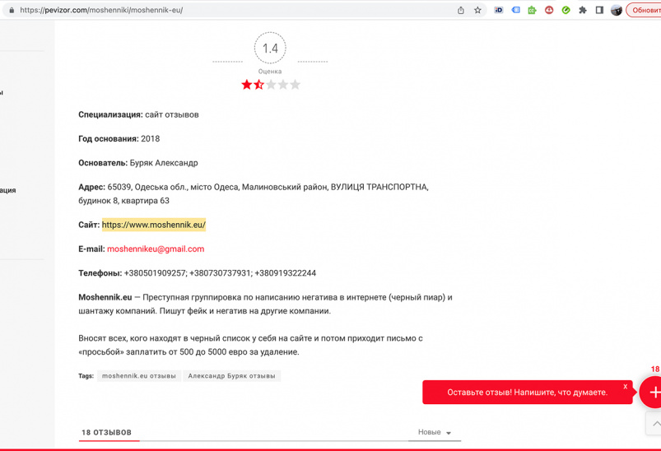Click the second half-filled rating star
The width and height of the screenshot is (661, 451).
point(258,85)
